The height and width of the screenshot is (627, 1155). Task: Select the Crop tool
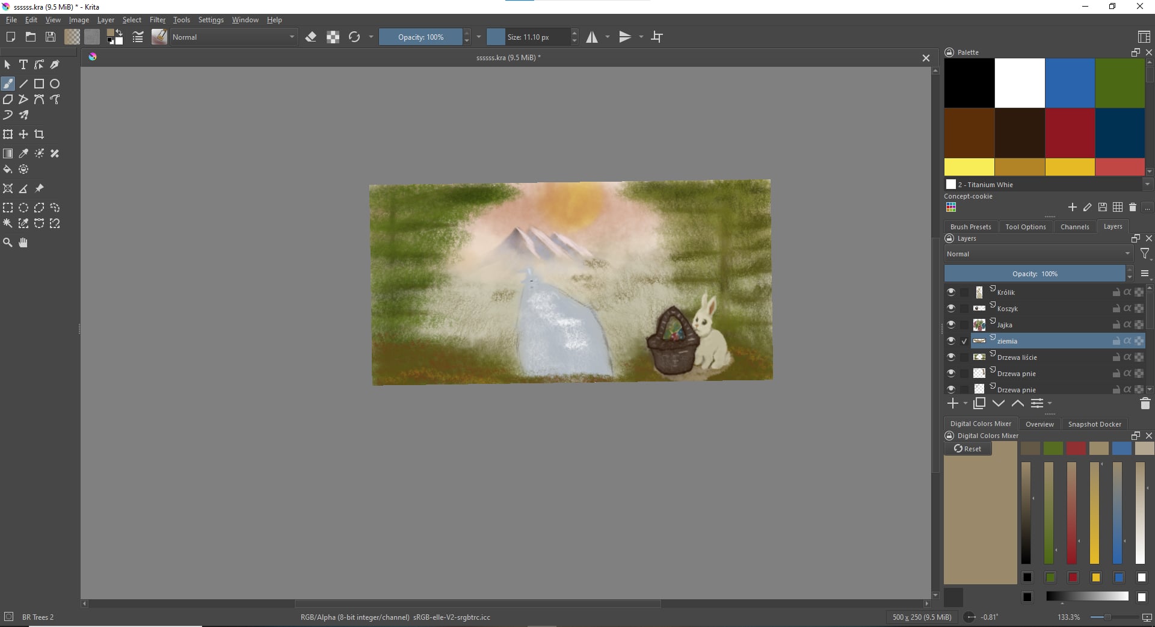pos(39,134)
